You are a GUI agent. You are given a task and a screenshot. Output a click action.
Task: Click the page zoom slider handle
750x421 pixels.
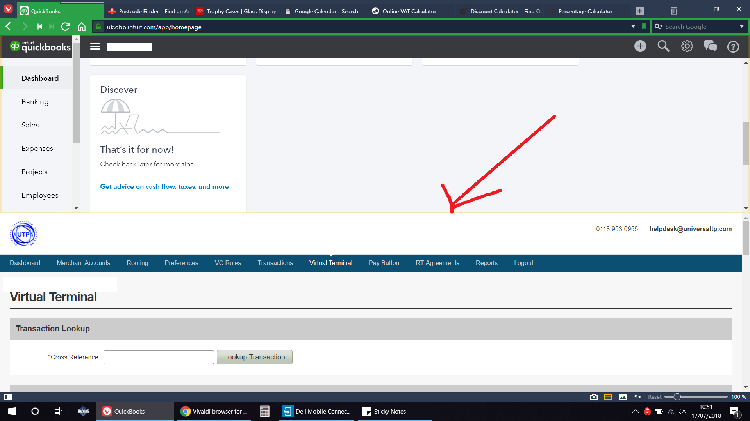(x=677, y=397)
